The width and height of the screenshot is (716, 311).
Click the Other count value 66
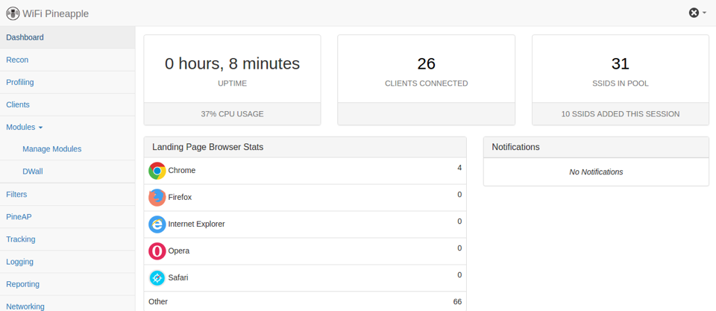(x=457, y=301)
